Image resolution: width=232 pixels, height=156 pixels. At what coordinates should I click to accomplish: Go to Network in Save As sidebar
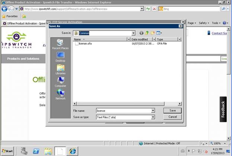click(x=60, y=95)
